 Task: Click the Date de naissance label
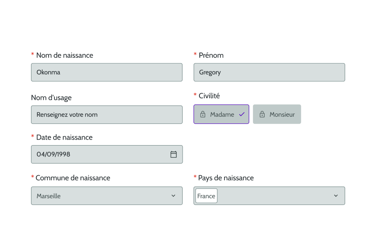[x=64, y=137]
